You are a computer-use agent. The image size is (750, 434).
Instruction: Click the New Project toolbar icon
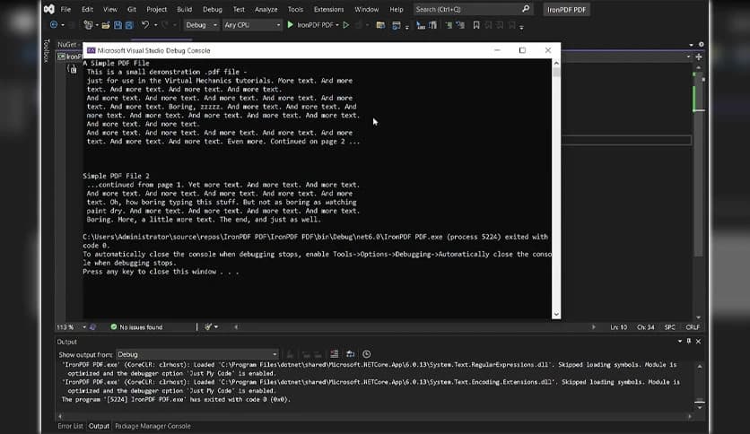[x=88, y=25]
